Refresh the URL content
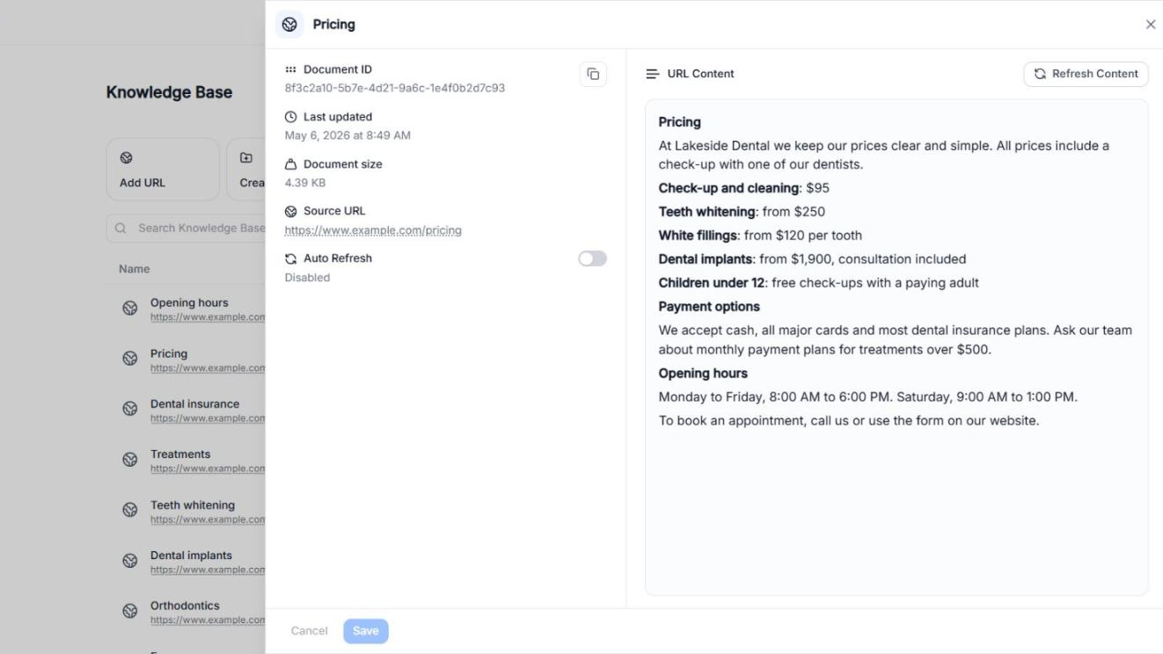Screen dimensions: 1163x654 click(x=1086, y=74)
